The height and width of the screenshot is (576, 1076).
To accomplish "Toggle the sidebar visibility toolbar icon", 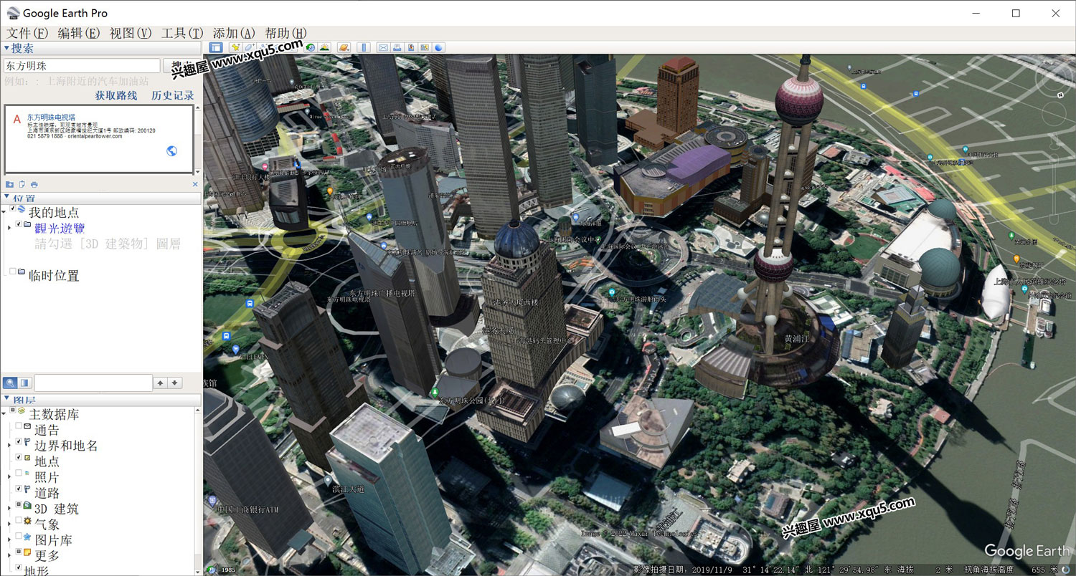I will pos(216,47).
